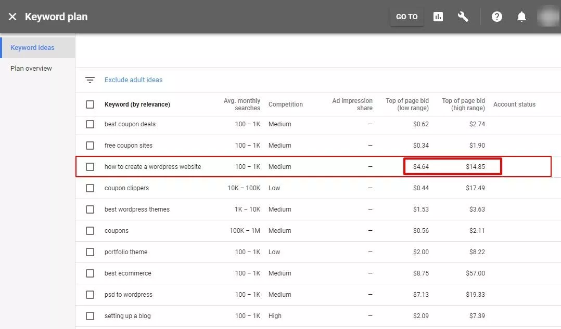Image resolution: width=561 pixels, height=329 pixels.
Task: Check the 'setting up a blog' row checkbox
Action: coord(90,316)
